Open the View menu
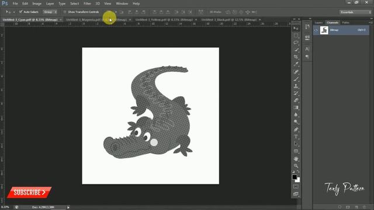 pos(108,3)
